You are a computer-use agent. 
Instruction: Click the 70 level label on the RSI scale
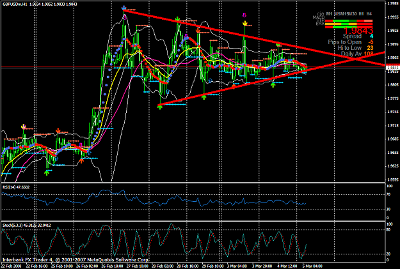388,194
